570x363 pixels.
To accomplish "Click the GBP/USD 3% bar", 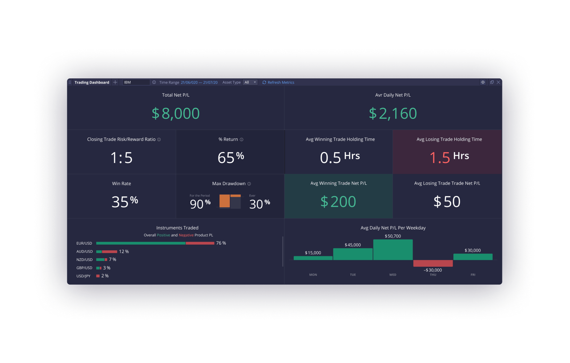I will (x=99, y=268).
